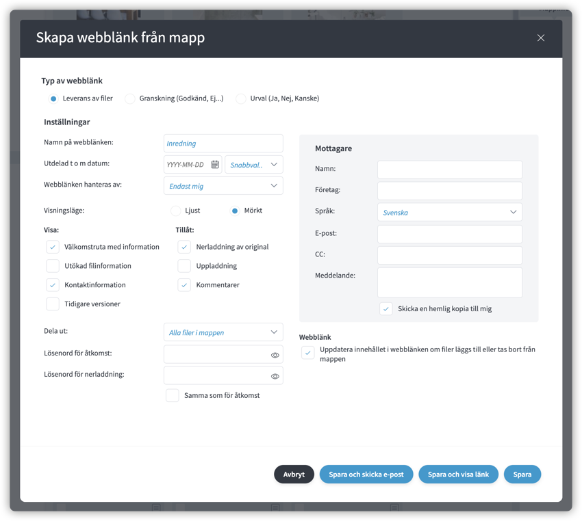
Task: Toggle Uppdatera innehållet i webblänken checkbox
Action: pos(307,353)
